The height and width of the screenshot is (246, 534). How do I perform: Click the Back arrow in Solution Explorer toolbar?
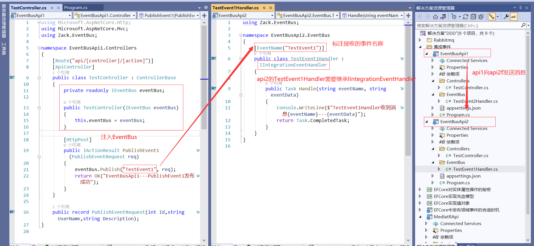pyautogui.click(x=420, y=17)
